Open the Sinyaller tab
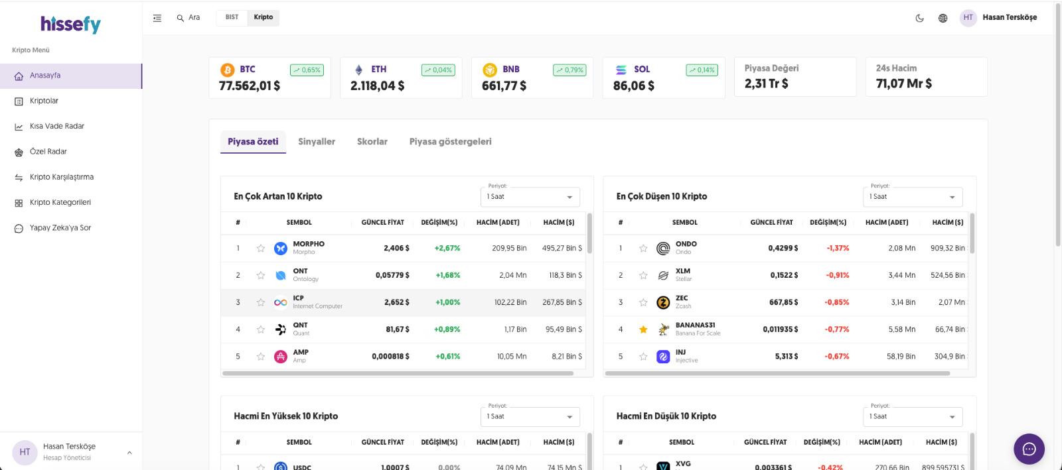Screen dimensions: 1062x470 [317, 142]
